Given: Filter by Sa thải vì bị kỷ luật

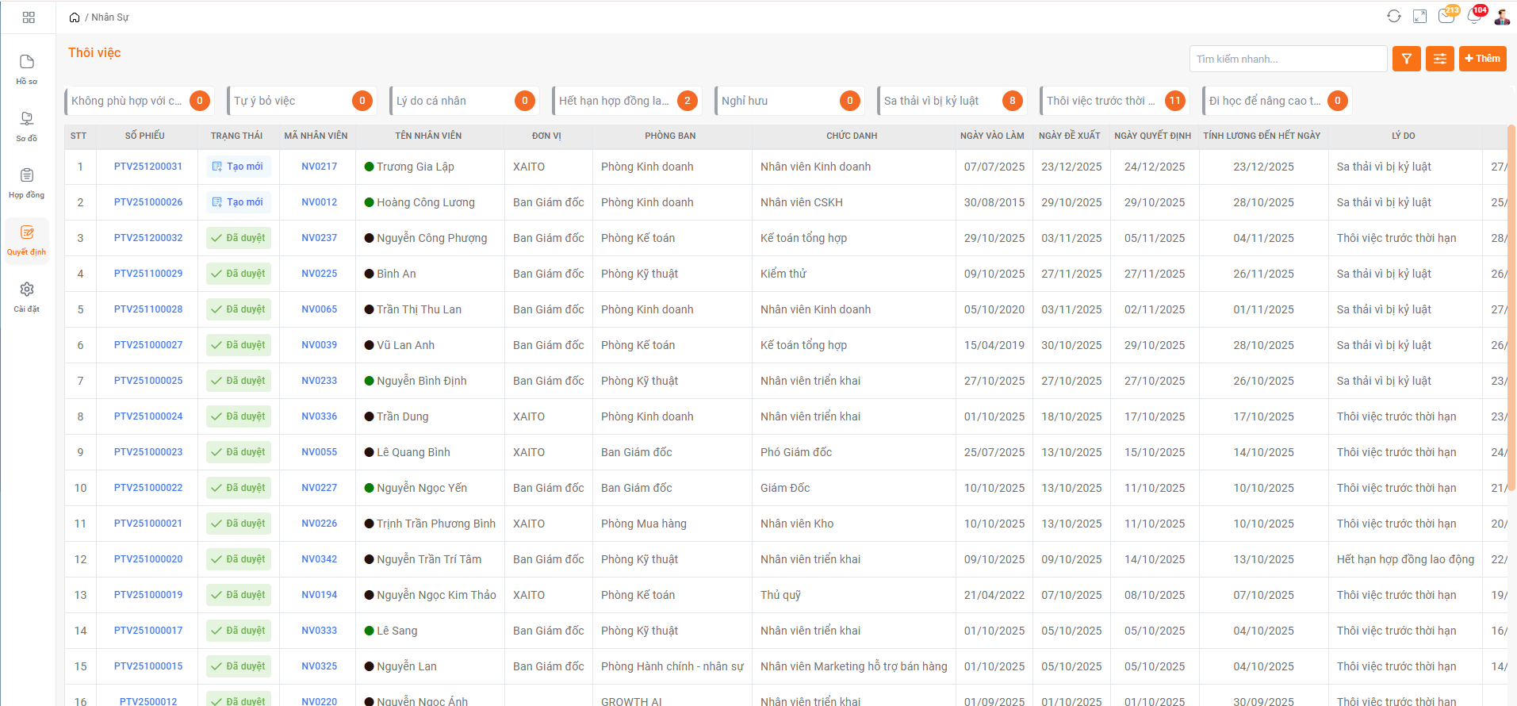Looking at the screenshot, I should point(952,101).
